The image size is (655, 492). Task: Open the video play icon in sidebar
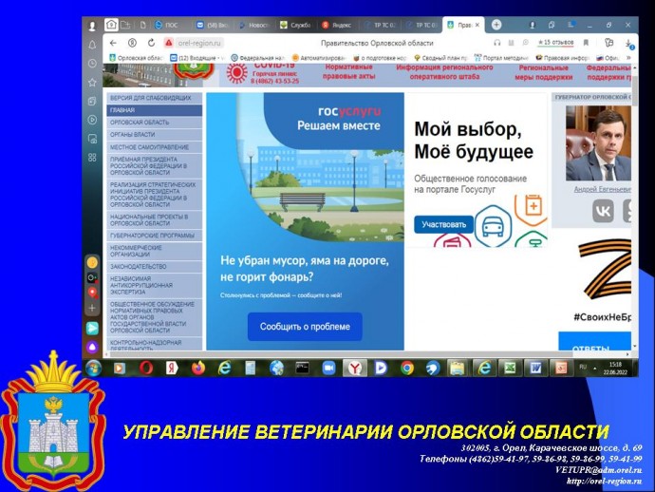pyautogui.click(x=92, y=120)
